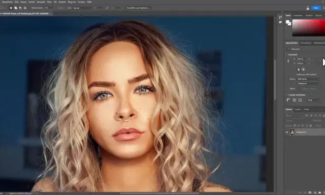This screenshot has height=195, width=325.
Task: Open the bit depth dropdown showing 8 Bit/Kanal
Action: pyautogui.click(x=308, y=83)
